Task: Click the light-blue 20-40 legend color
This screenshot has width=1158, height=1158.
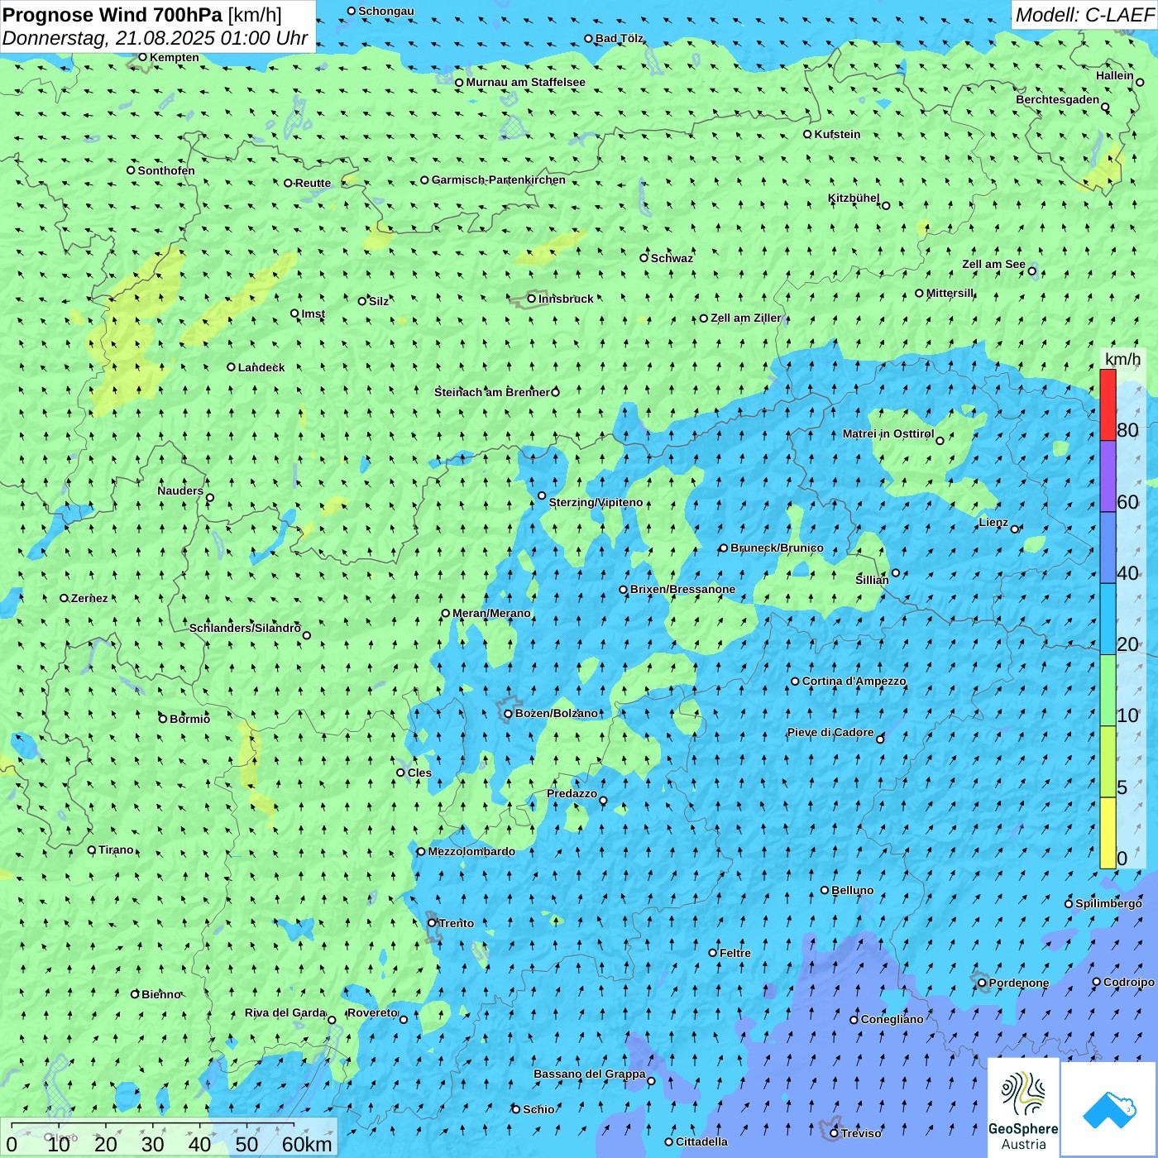Action: click(x=1108, y=620)
